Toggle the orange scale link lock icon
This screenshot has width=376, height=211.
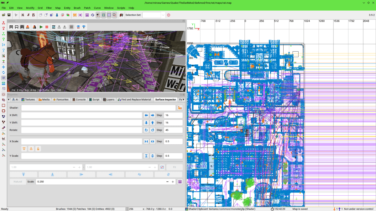[38, 149]
